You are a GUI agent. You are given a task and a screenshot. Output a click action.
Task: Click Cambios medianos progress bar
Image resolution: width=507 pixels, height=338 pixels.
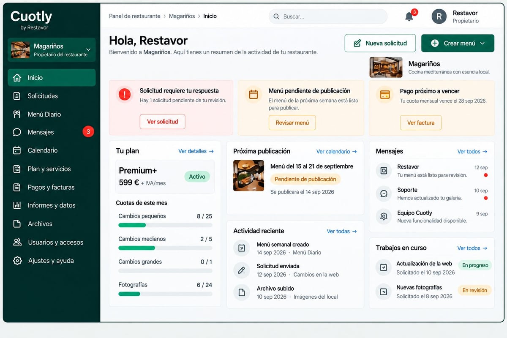click(x=165, y=248)
